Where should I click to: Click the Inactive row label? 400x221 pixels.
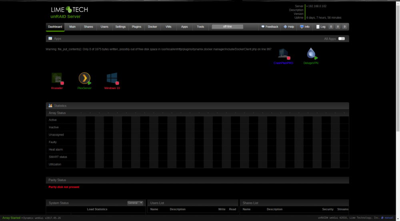54,127
